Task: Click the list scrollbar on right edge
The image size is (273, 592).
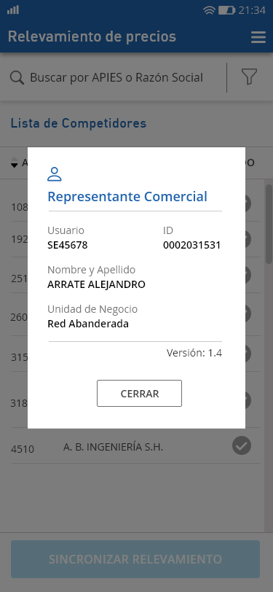Action: point(269,225)
